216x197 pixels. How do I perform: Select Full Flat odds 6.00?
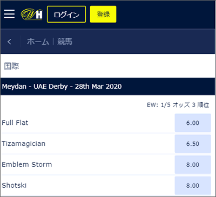pos(193,123)
